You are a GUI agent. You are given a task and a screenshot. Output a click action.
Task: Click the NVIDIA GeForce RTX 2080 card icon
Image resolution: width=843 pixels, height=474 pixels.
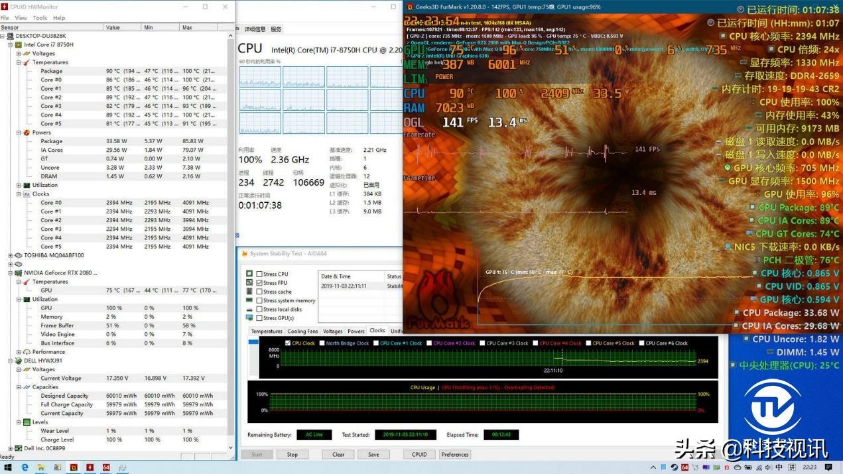point(18,272)
